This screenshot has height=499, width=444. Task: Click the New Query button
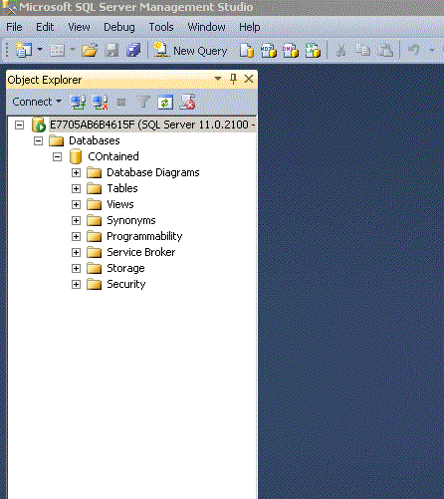tap(190, 51)
